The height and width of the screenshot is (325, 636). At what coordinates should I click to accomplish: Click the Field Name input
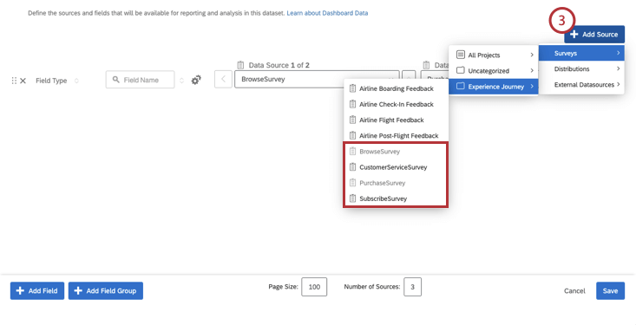tap(140, 80)
